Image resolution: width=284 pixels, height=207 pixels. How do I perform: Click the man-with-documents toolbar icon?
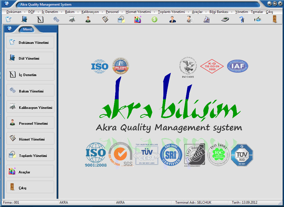(x=190, y=19)
